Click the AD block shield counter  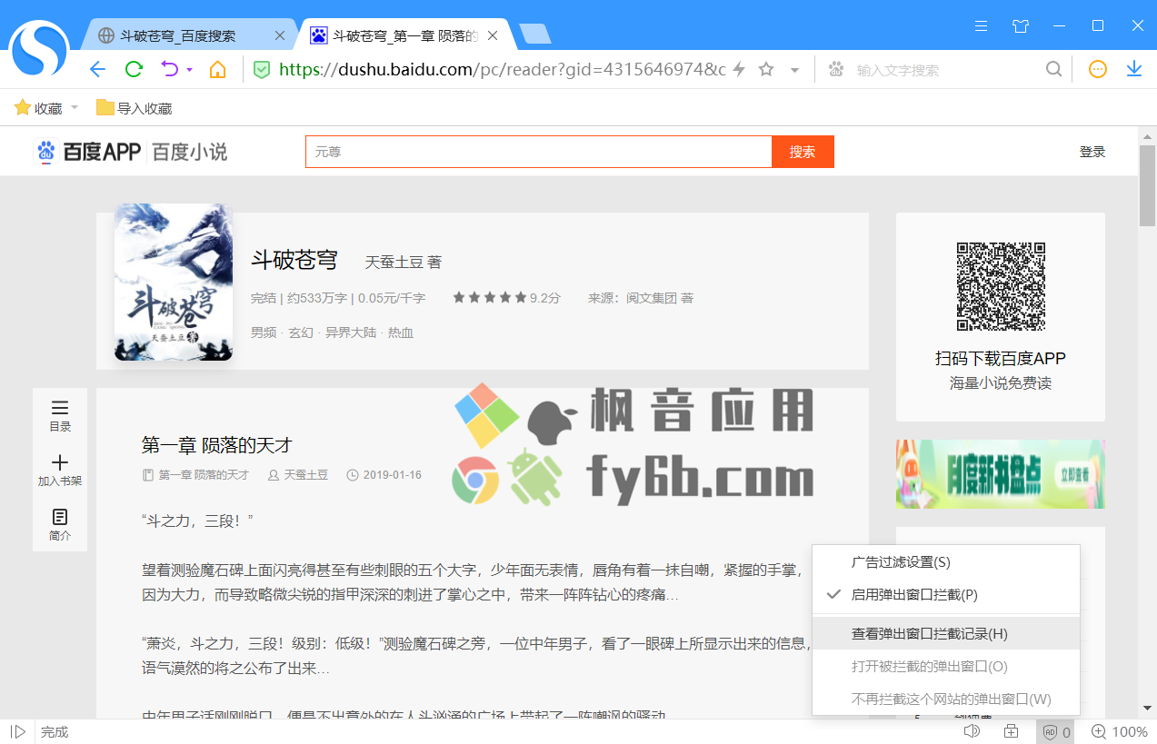1056,731
